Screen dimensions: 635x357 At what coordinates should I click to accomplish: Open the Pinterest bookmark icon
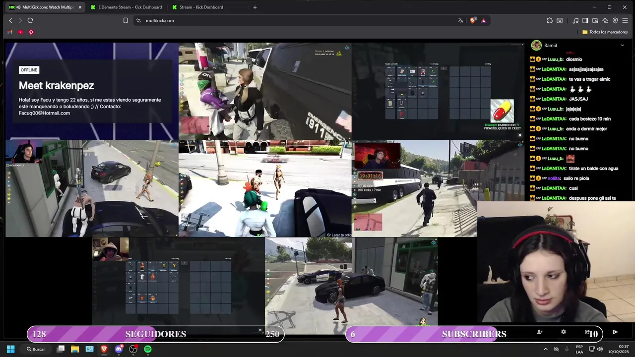pos(31,32)
